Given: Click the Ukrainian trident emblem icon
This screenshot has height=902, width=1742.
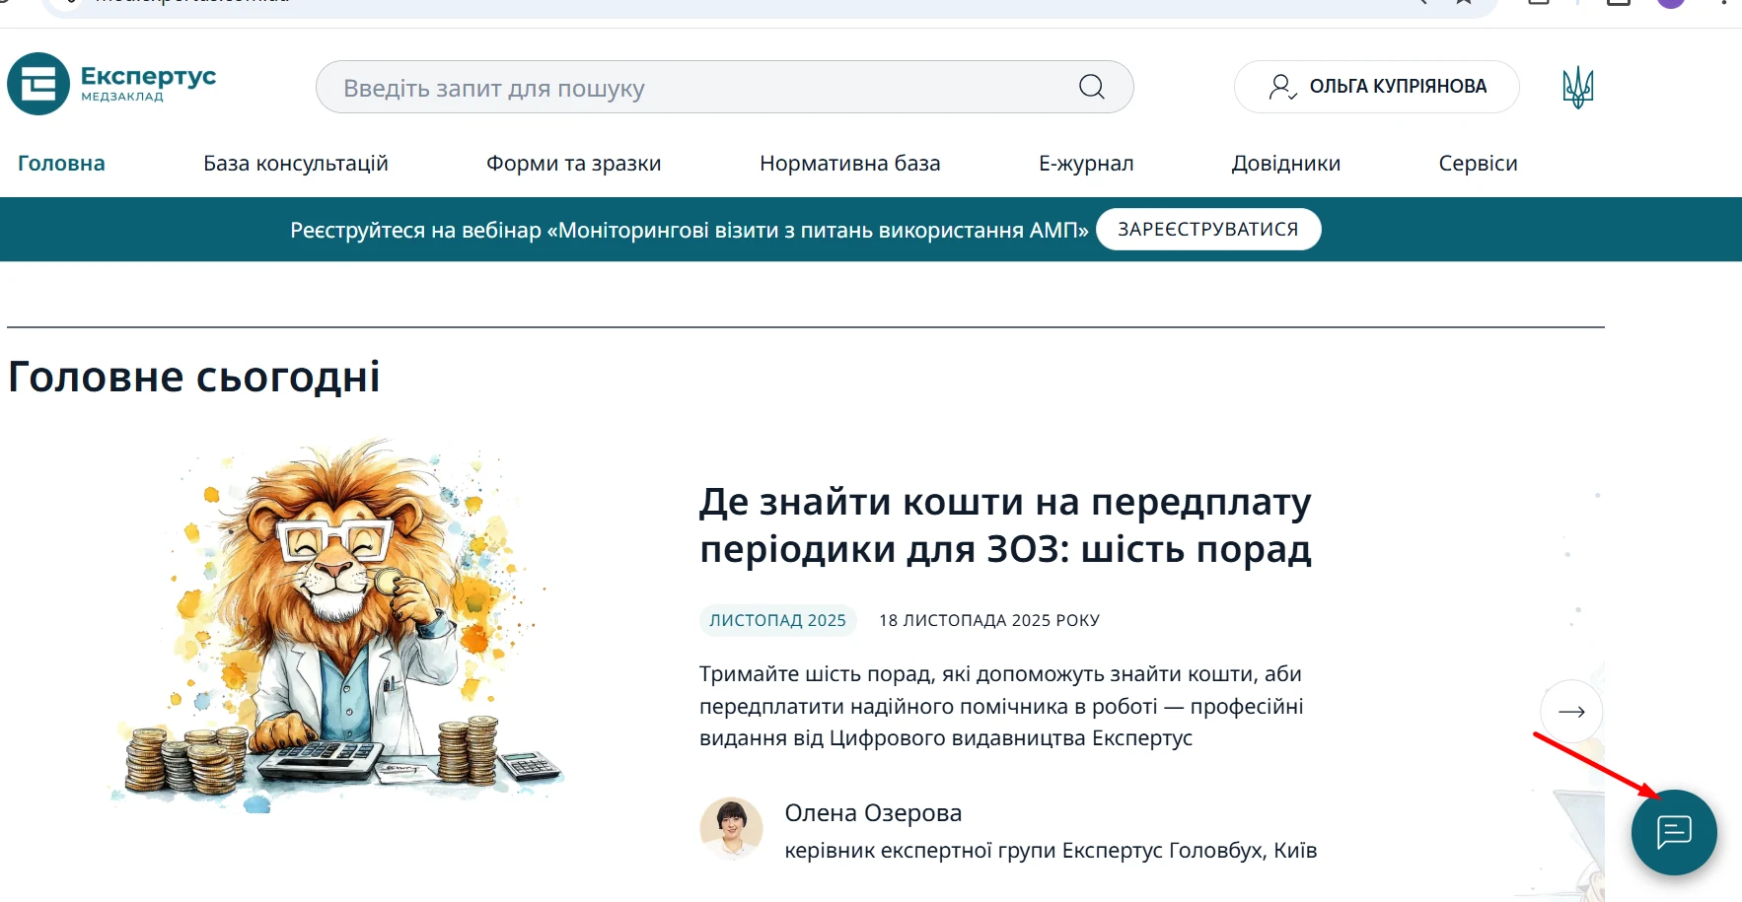Looking at the screenshot, I should point(1578,86).
